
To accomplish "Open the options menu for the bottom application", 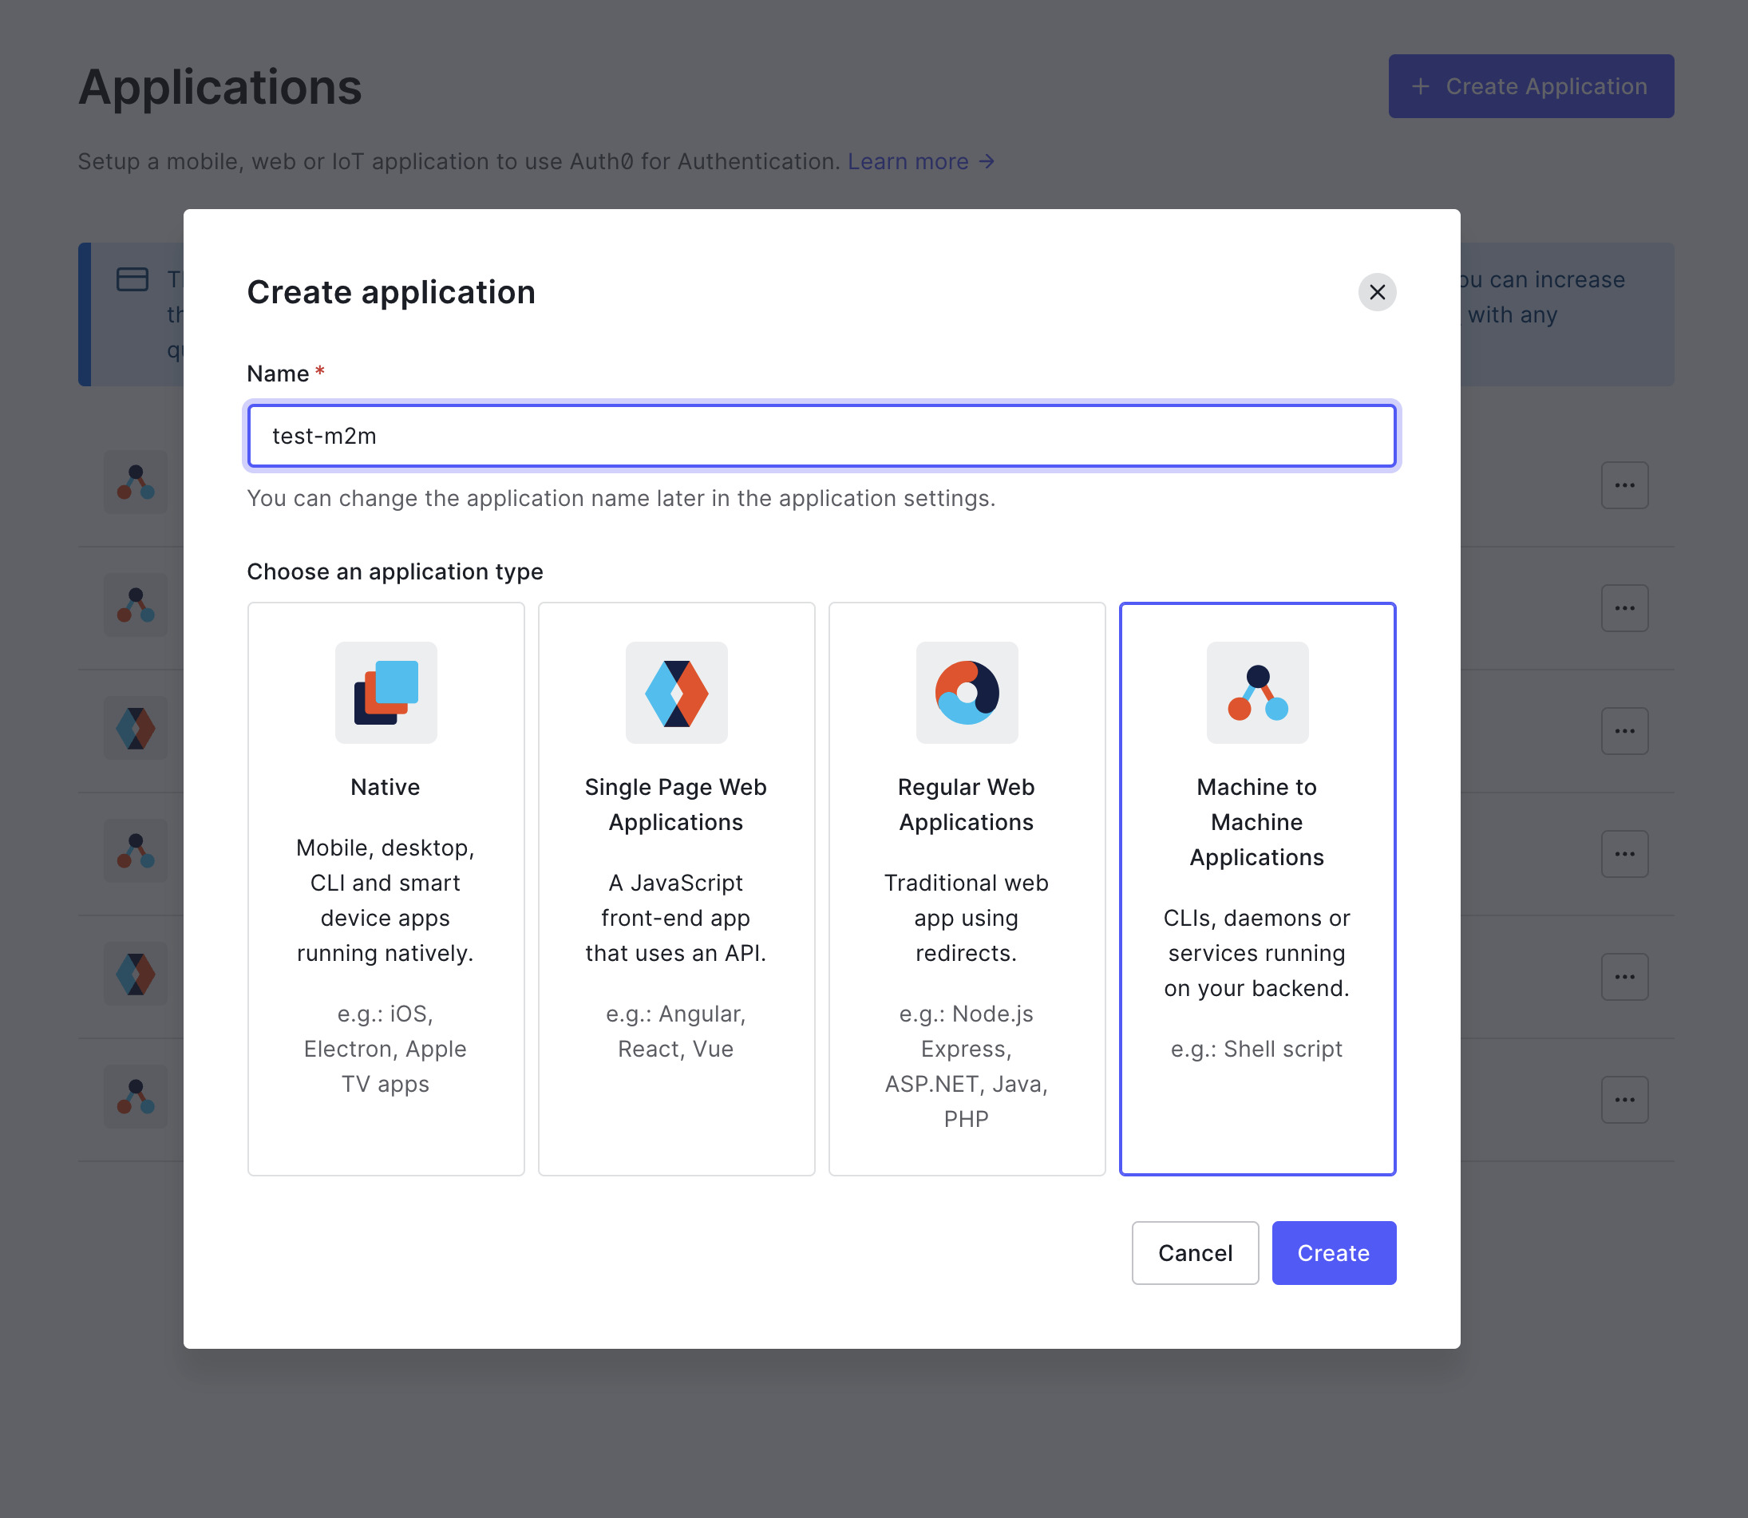I will (1624, 1099).
